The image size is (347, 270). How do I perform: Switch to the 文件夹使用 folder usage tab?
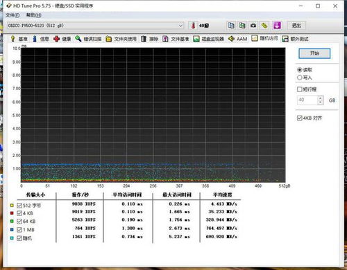(x=121, y=39)
